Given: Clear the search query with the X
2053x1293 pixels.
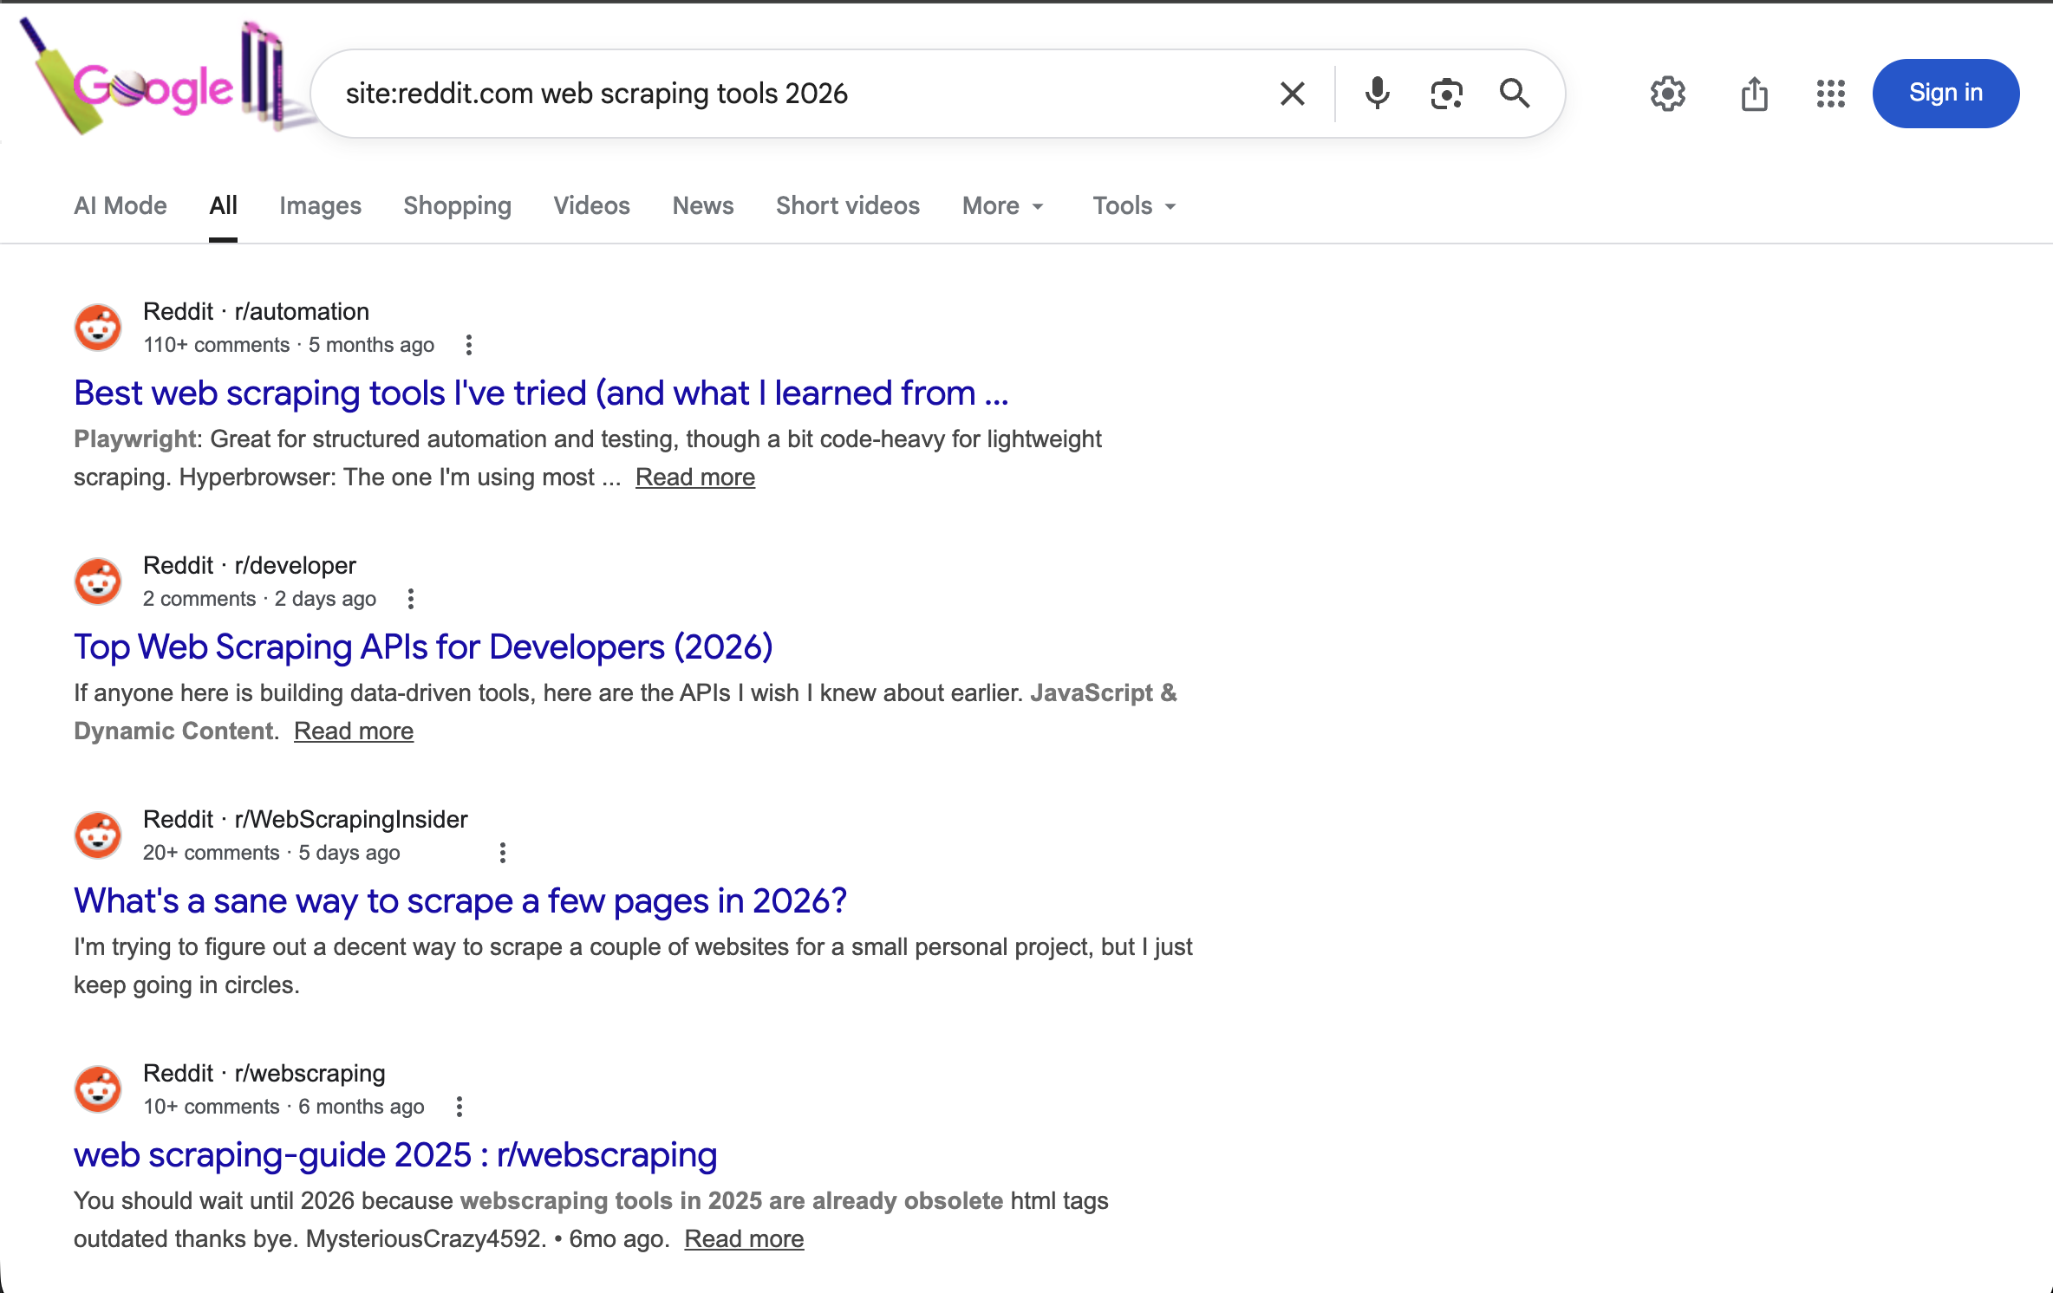Looking at the screenshot, I should point(1292,93).
